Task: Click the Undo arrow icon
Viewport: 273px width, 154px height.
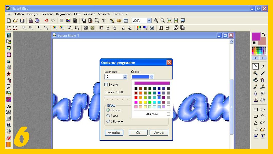Action: [x=46, y=21]
